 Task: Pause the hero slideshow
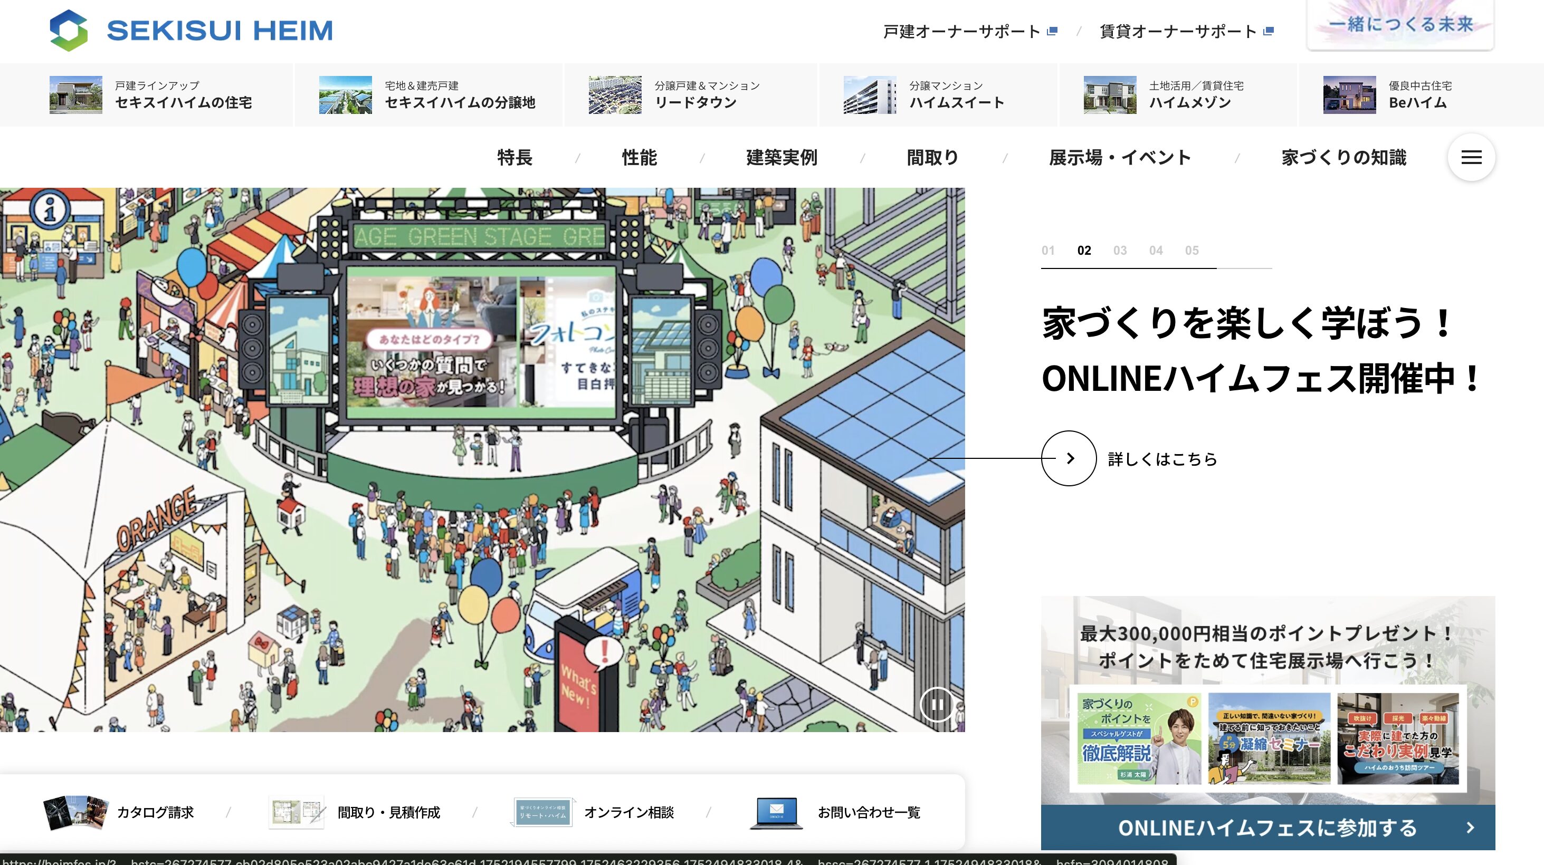(x=937, y=705)
